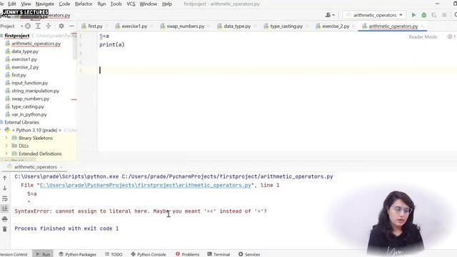This screenshot has height=257, width=457.
Task: Click the collapse all icon in Project panel
Action: click(x=49, y=26)
